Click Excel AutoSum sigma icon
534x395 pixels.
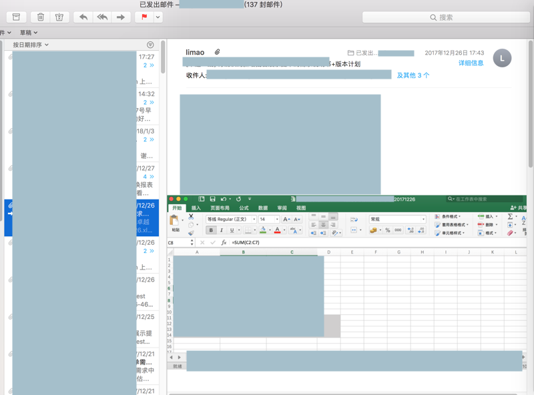pos(510,217)
